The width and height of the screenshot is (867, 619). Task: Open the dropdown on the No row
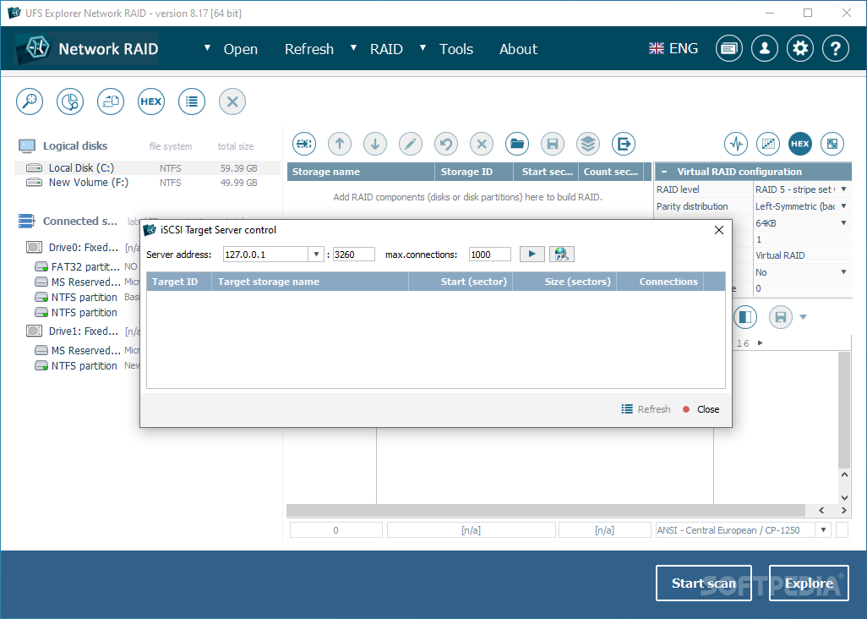click(x=844, y=272)
